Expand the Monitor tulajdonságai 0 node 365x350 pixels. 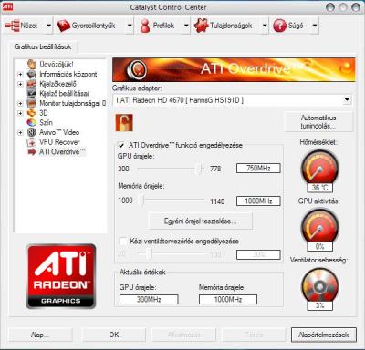(20, 104)
